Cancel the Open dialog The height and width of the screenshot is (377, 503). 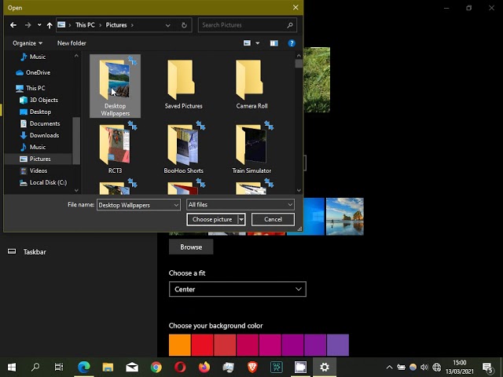(273, 220)
